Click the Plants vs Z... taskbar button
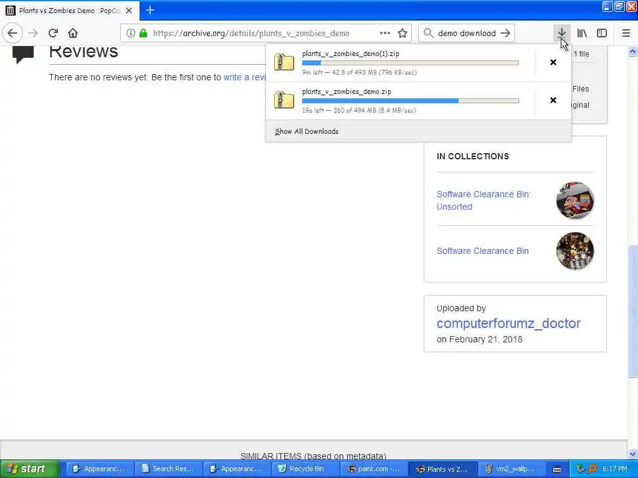The height and width of the screenshot is (478, 638). (x=443, y=469)
